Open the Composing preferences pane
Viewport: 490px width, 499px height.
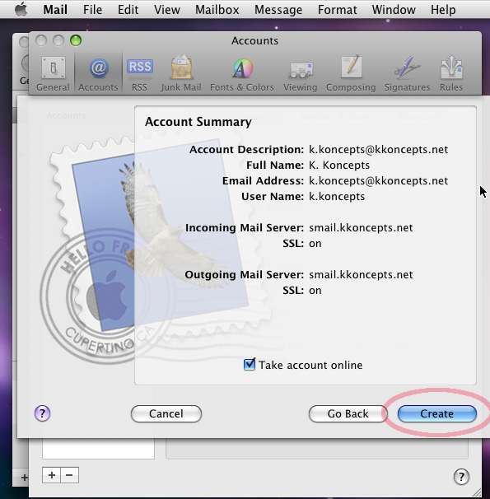click(x=351, y=74)
